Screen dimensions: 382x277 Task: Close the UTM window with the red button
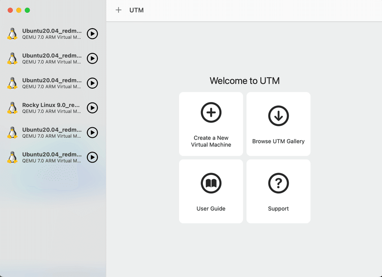coord(10,10)
